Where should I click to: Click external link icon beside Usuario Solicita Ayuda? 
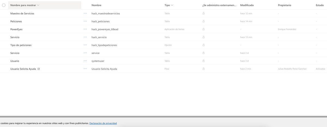pos(38,69)
